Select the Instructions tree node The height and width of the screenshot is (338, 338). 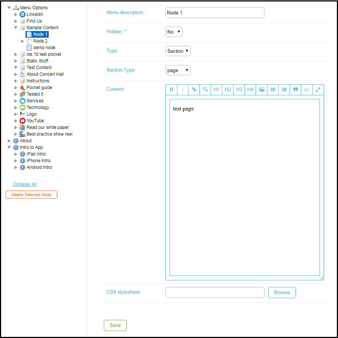38,81
